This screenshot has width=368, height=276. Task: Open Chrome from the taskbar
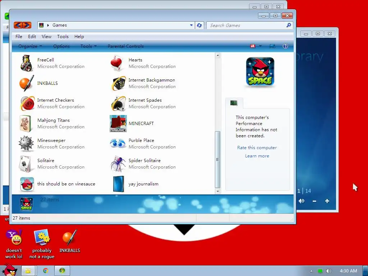coord(46,271)
